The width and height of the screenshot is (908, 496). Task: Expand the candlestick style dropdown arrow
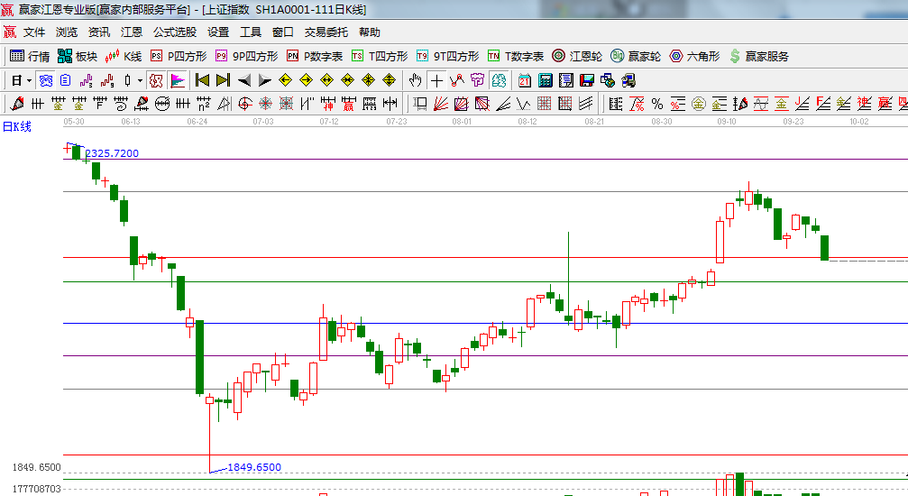tap(140, 80)
